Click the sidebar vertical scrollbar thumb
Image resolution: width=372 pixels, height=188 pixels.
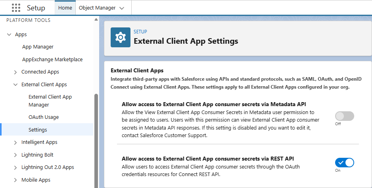pyautogui.click(x=96, y=141)
